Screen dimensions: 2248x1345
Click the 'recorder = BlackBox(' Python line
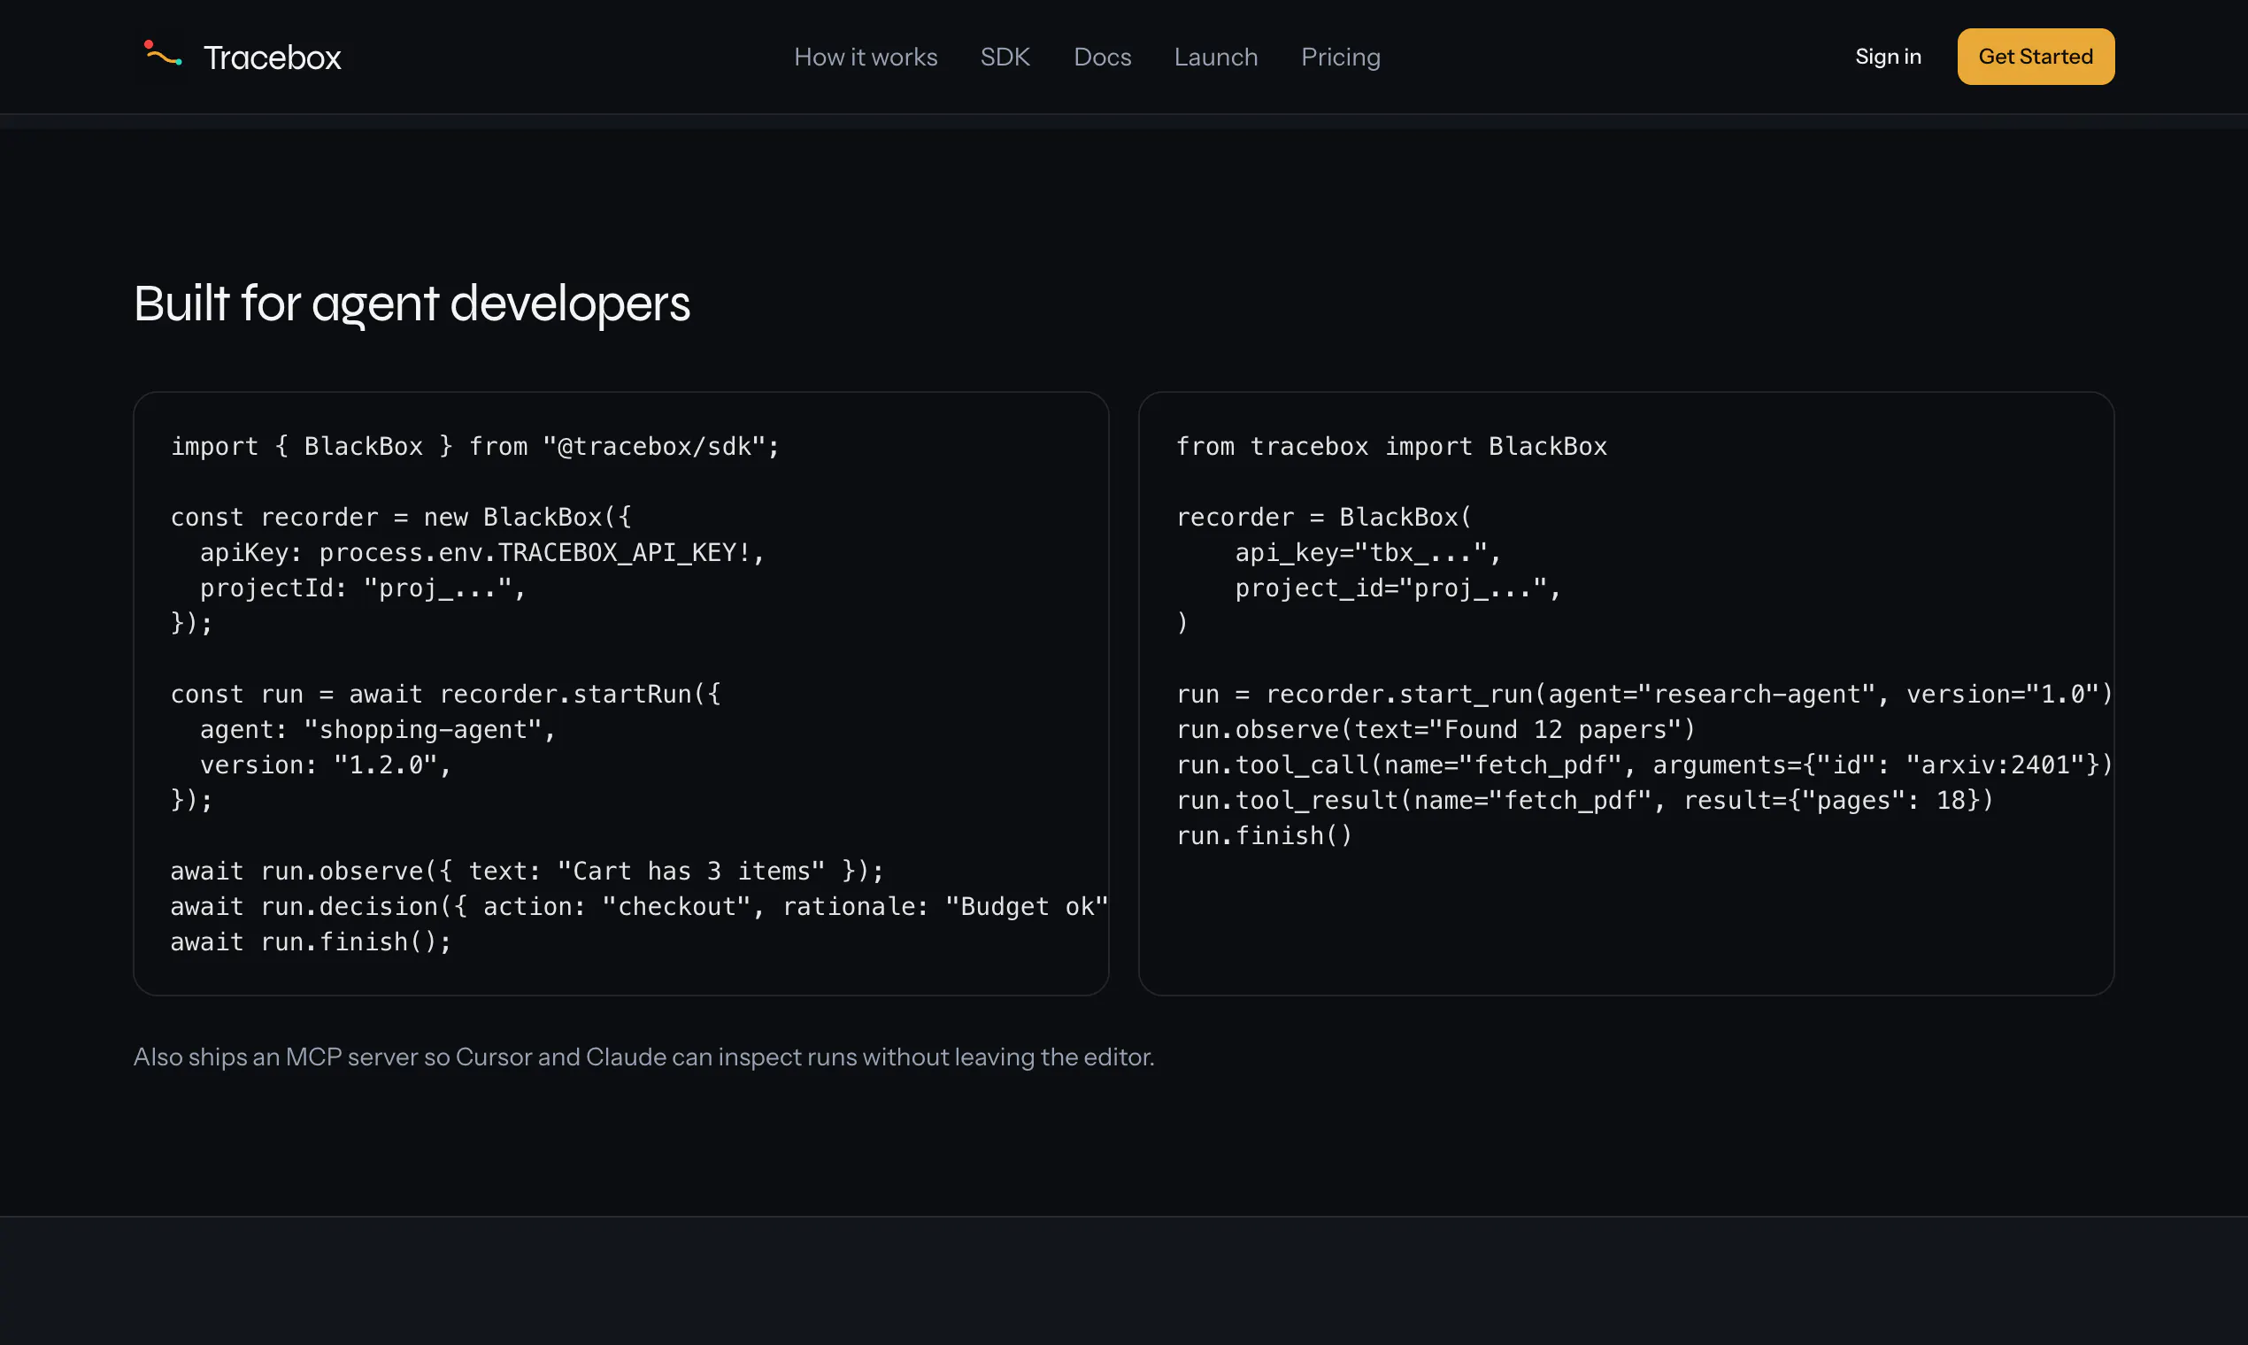point(1324,518)
